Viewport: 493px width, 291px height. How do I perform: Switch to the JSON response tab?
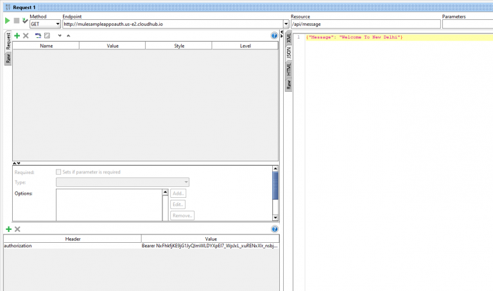click(289, 53)
